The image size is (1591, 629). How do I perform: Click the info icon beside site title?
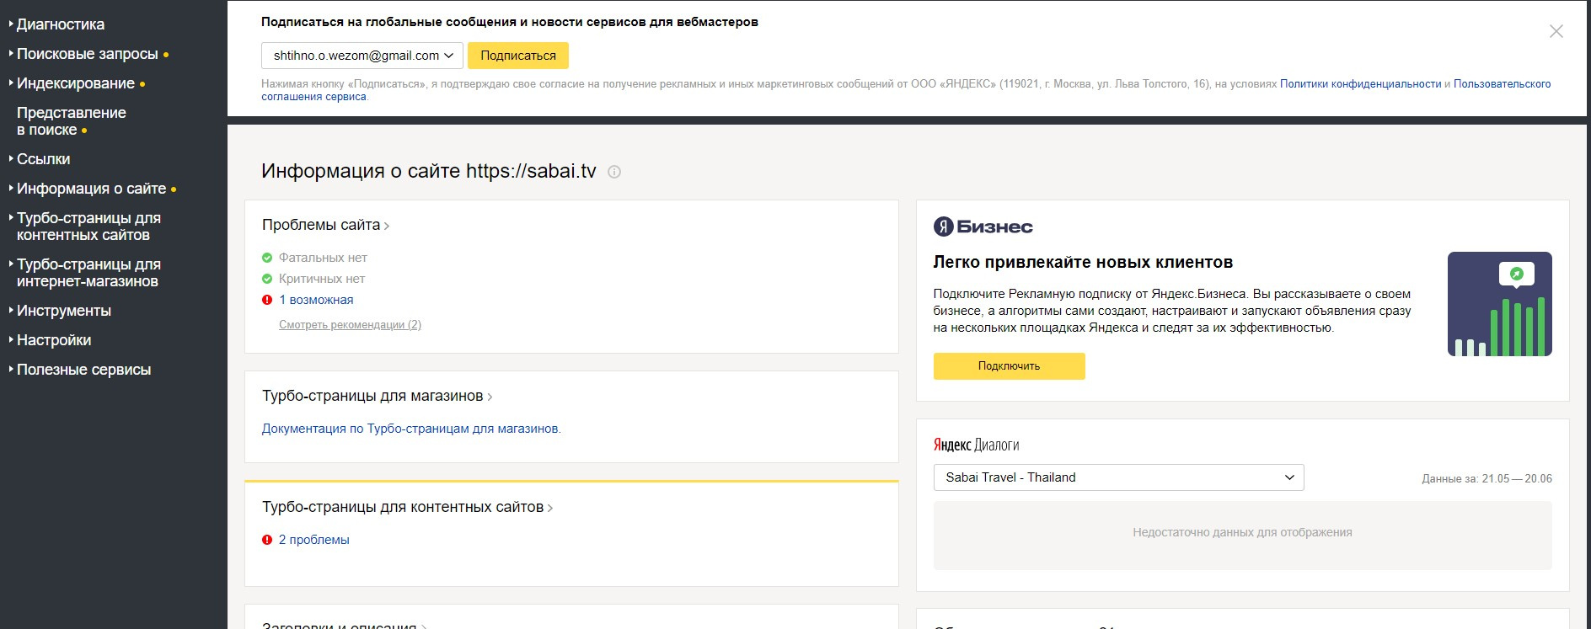tap(614, 172)
